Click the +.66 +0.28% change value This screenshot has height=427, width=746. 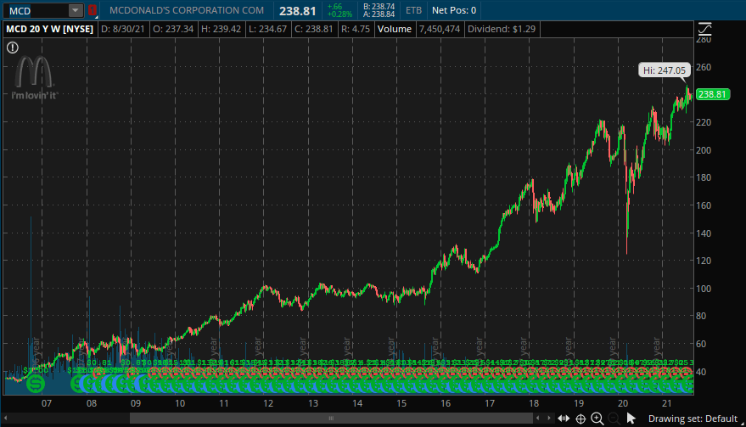click(339, 10)
